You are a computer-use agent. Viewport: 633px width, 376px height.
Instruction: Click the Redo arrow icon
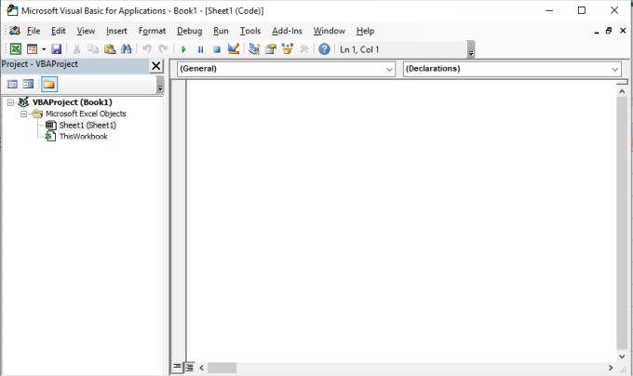click(x=163, y=49)
